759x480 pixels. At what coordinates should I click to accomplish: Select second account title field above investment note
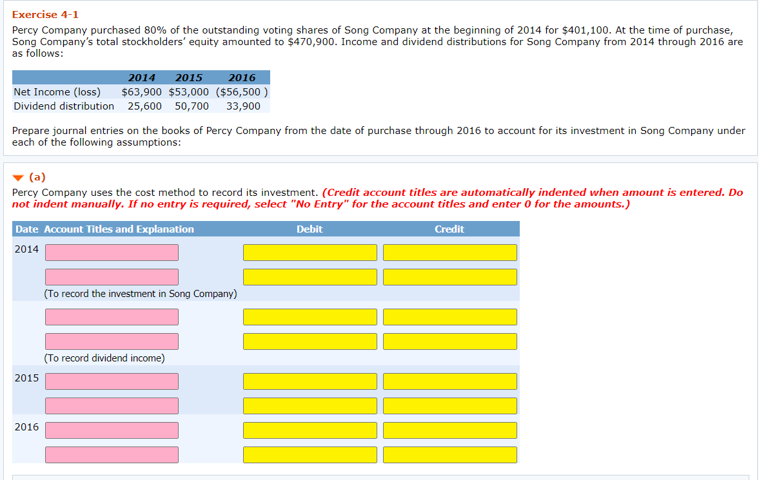click(x=112, y=277)
